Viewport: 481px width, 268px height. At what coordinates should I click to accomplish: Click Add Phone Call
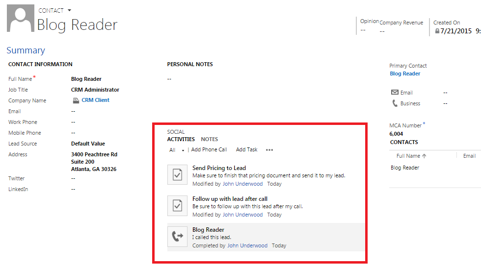point(209,150)
